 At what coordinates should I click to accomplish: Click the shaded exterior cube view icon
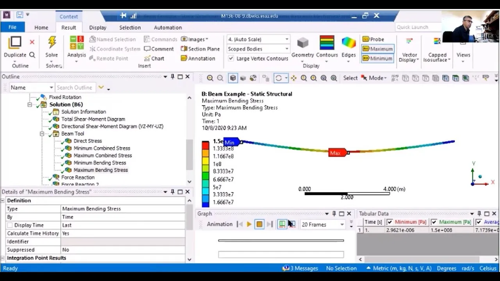233,78
